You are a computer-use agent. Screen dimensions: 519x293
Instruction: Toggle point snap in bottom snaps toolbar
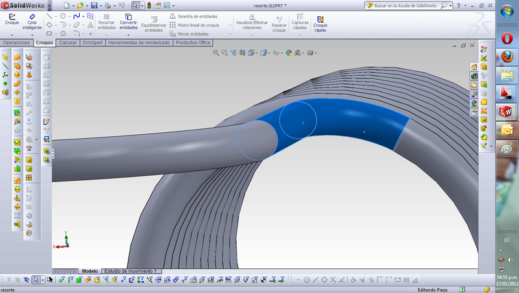pyautogui.click(x=298, y=280)
